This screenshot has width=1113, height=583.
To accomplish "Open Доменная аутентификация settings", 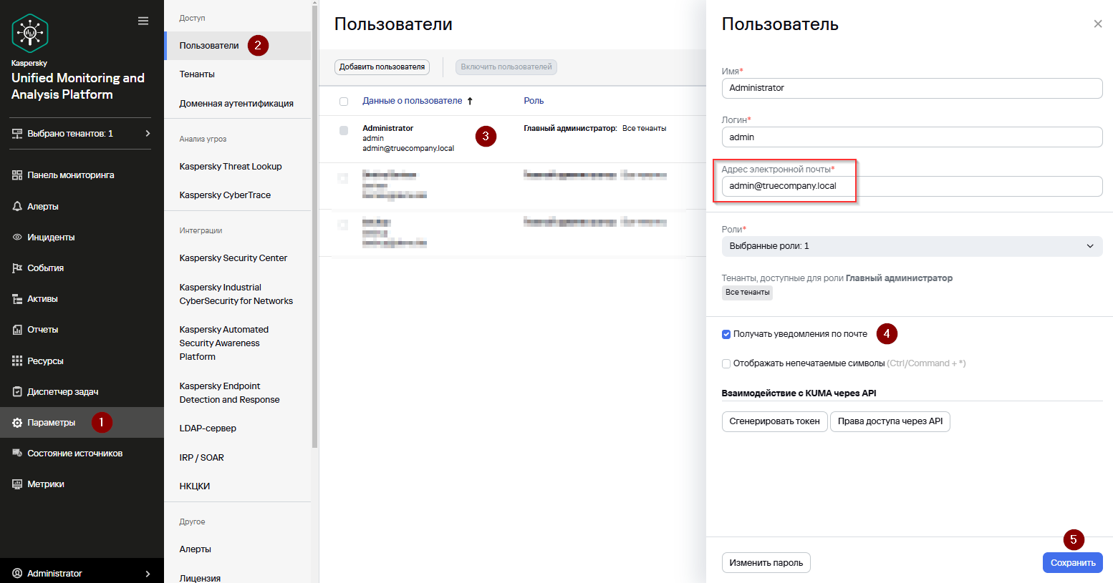I will 238,104.
